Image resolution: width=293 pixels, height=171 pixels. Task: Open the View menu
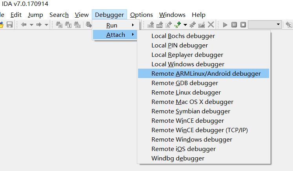[82, 15]
